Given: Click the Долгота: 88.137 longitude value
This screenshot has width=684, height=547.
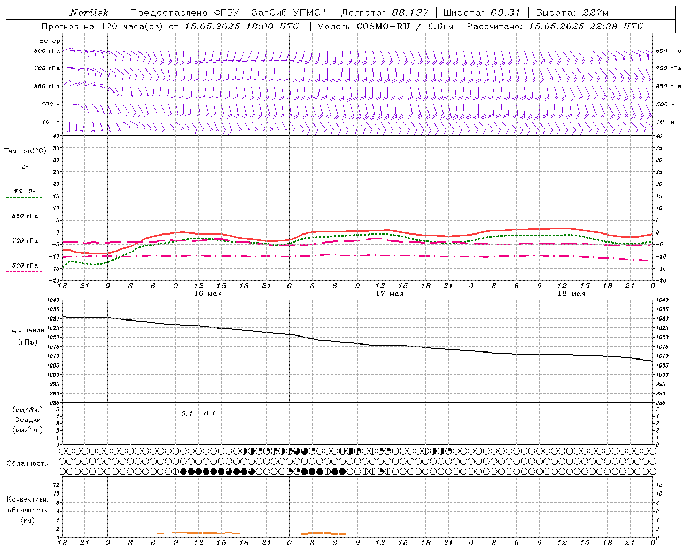Looking at the screenshot, I should pyautogui.click(x=384, y=13).
